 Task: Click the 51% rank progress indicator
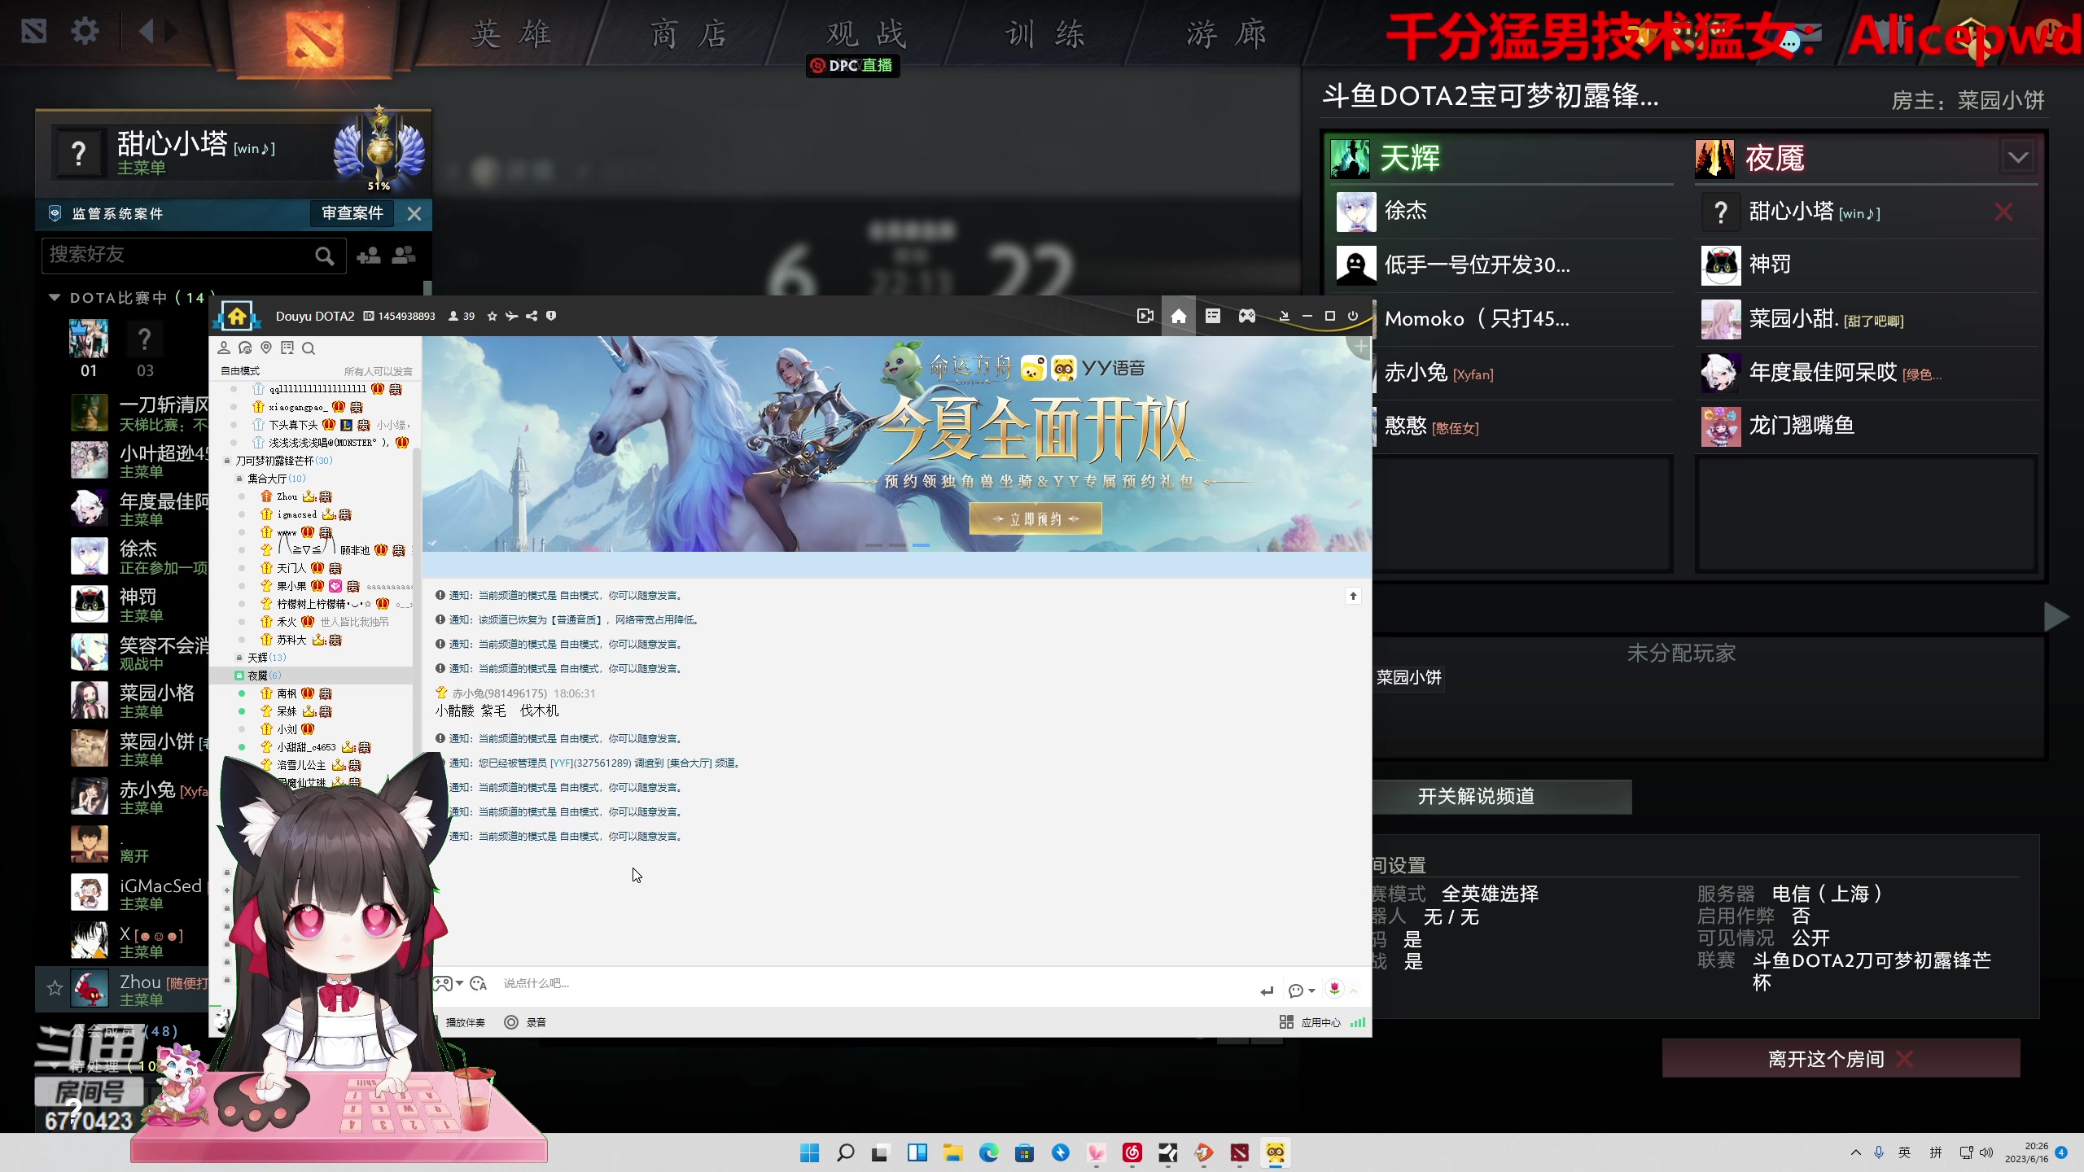tap(379, 186)
